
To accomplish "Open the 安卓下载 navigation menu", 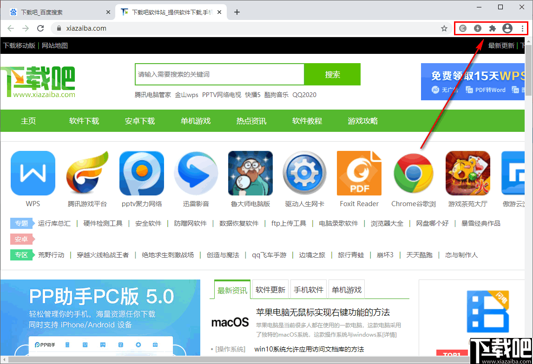I will pyautogui.click(x=140, y=121).
